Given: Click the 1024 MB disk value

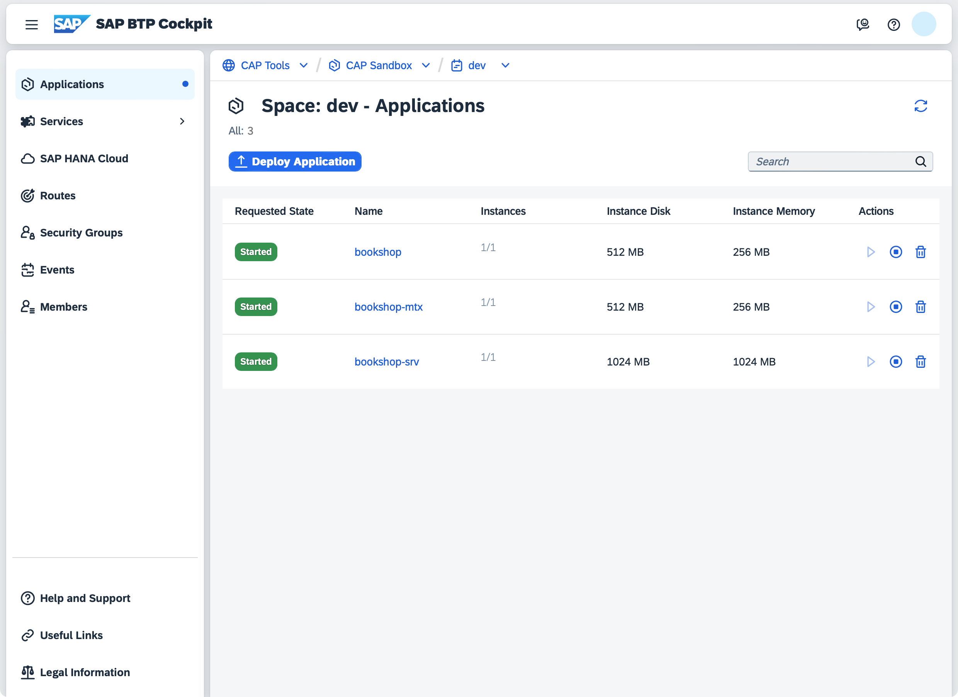Looking at the screenshot, I should [628, 362].
